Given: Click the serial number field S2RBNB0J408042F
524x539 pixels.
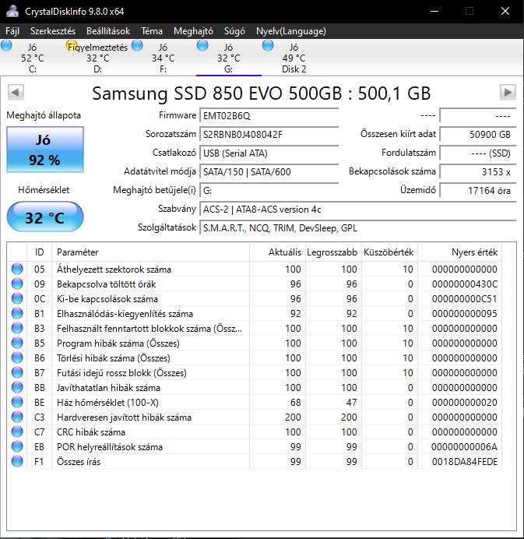Looking at the screenshot, I should point(269,134).
